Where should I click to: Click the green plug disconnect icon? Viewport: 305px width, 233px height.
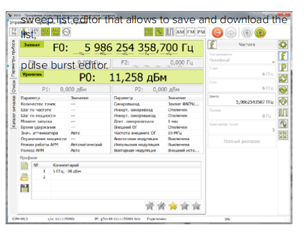(260, 32)
